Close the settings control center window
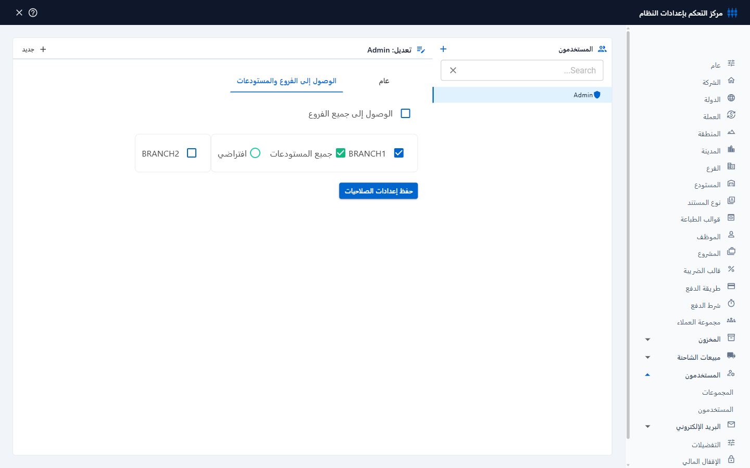Image resolution: width=750 pixels, height=468 pixels. click(19, 12)
